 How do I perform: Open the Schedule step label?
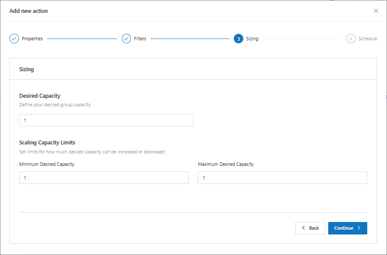[368, 39]
